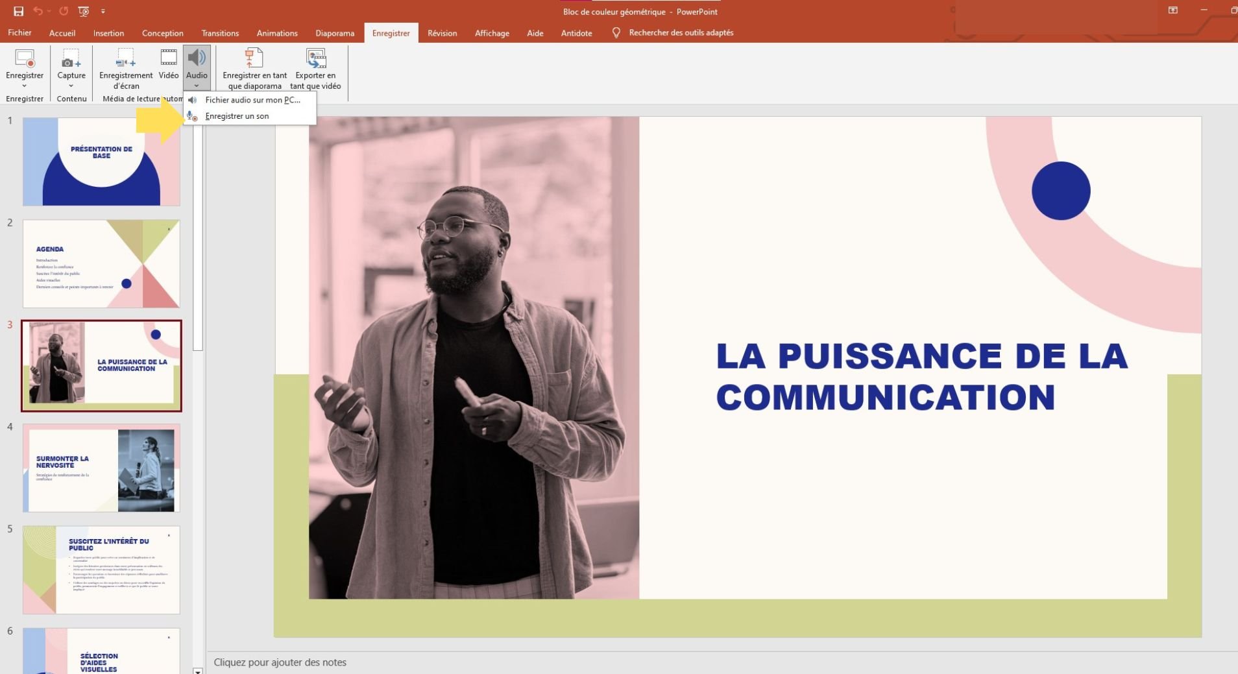Switch to the Accueil tab
The height and width of the screenshot is (674, 1238).
(x=62, y=33)
